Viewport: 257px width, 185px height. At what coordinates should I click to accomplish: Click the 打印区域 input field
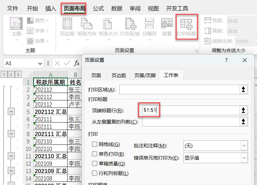(179, 89)
